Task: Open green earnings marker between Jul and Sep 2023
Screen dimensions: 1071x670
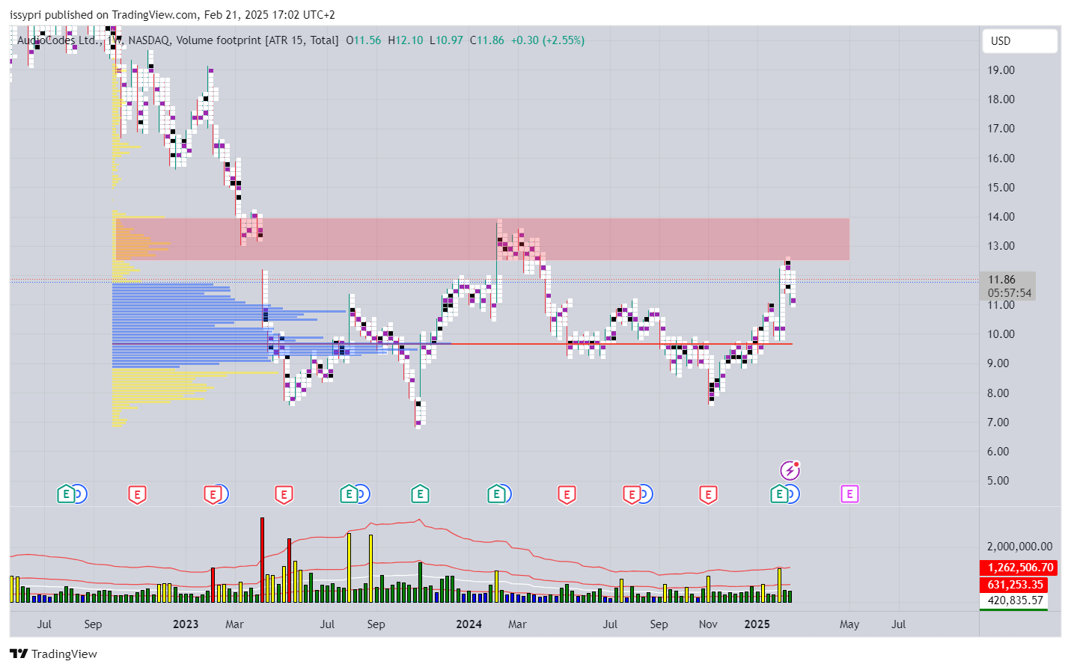Action: [x=349, y=494]
